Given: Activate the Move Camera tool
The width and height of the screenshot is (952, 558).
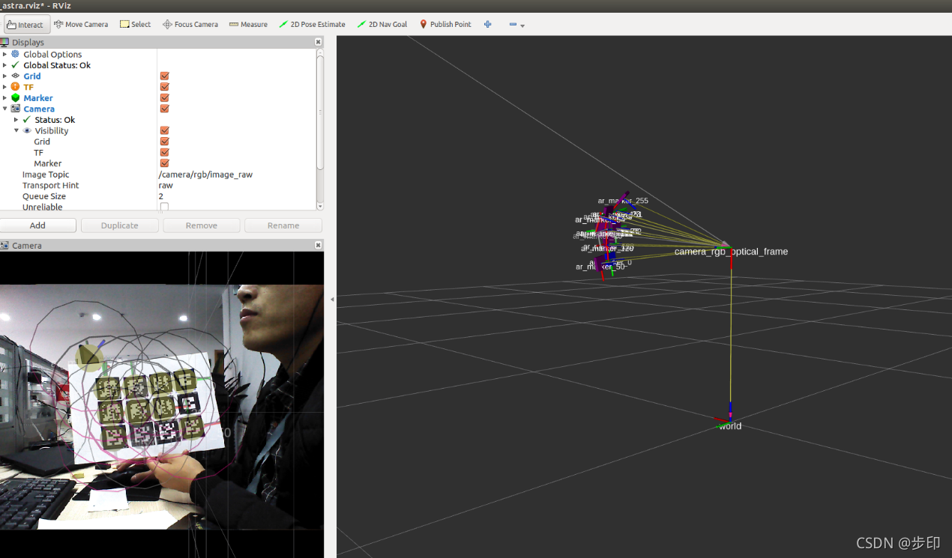Looking at the screenshot, I should click(81, 24).
